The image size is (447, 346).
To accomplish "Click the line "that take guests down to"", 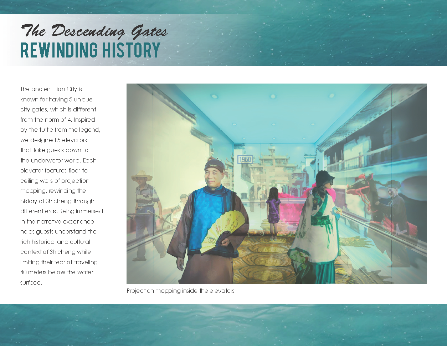I will click(54, 150).
